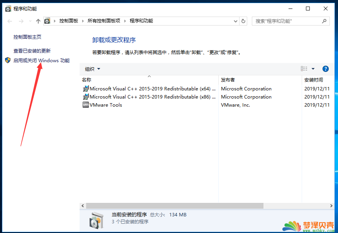
Task: Click the horizontal scrollbar right arrow
Action: (331, 206)
